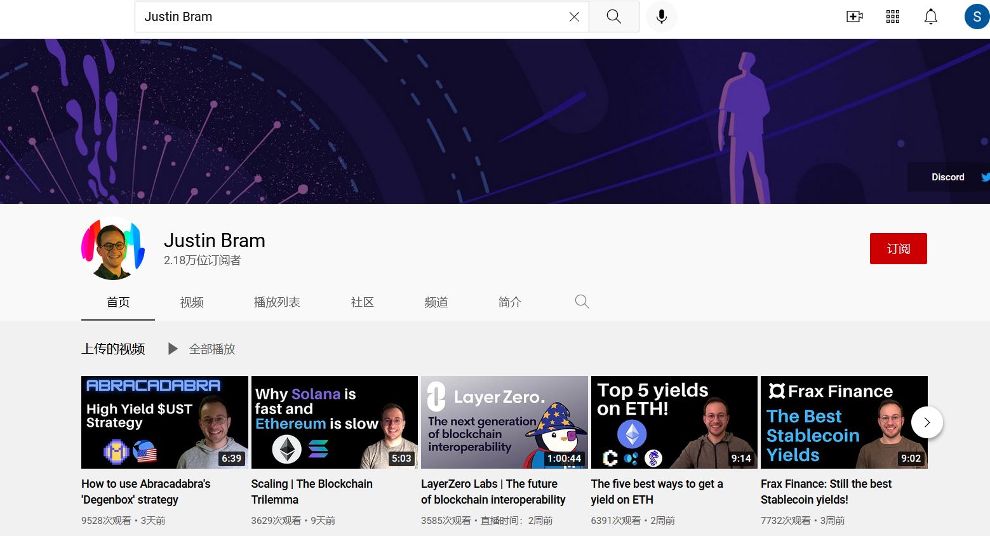This screenshot has width=990, height=536.
Task: Click the 5:03 duration badge
Action: coord(401,458)
